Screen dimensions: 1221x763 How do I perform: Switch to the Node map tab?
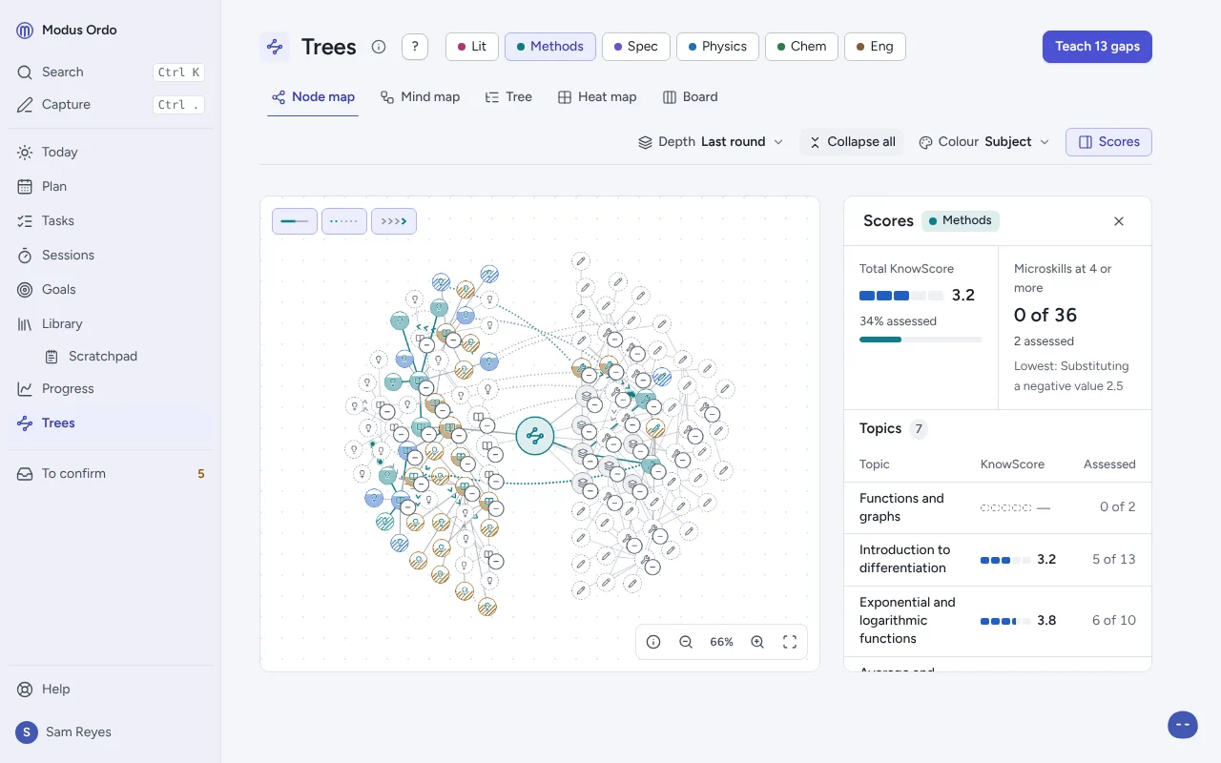point(313,97)
